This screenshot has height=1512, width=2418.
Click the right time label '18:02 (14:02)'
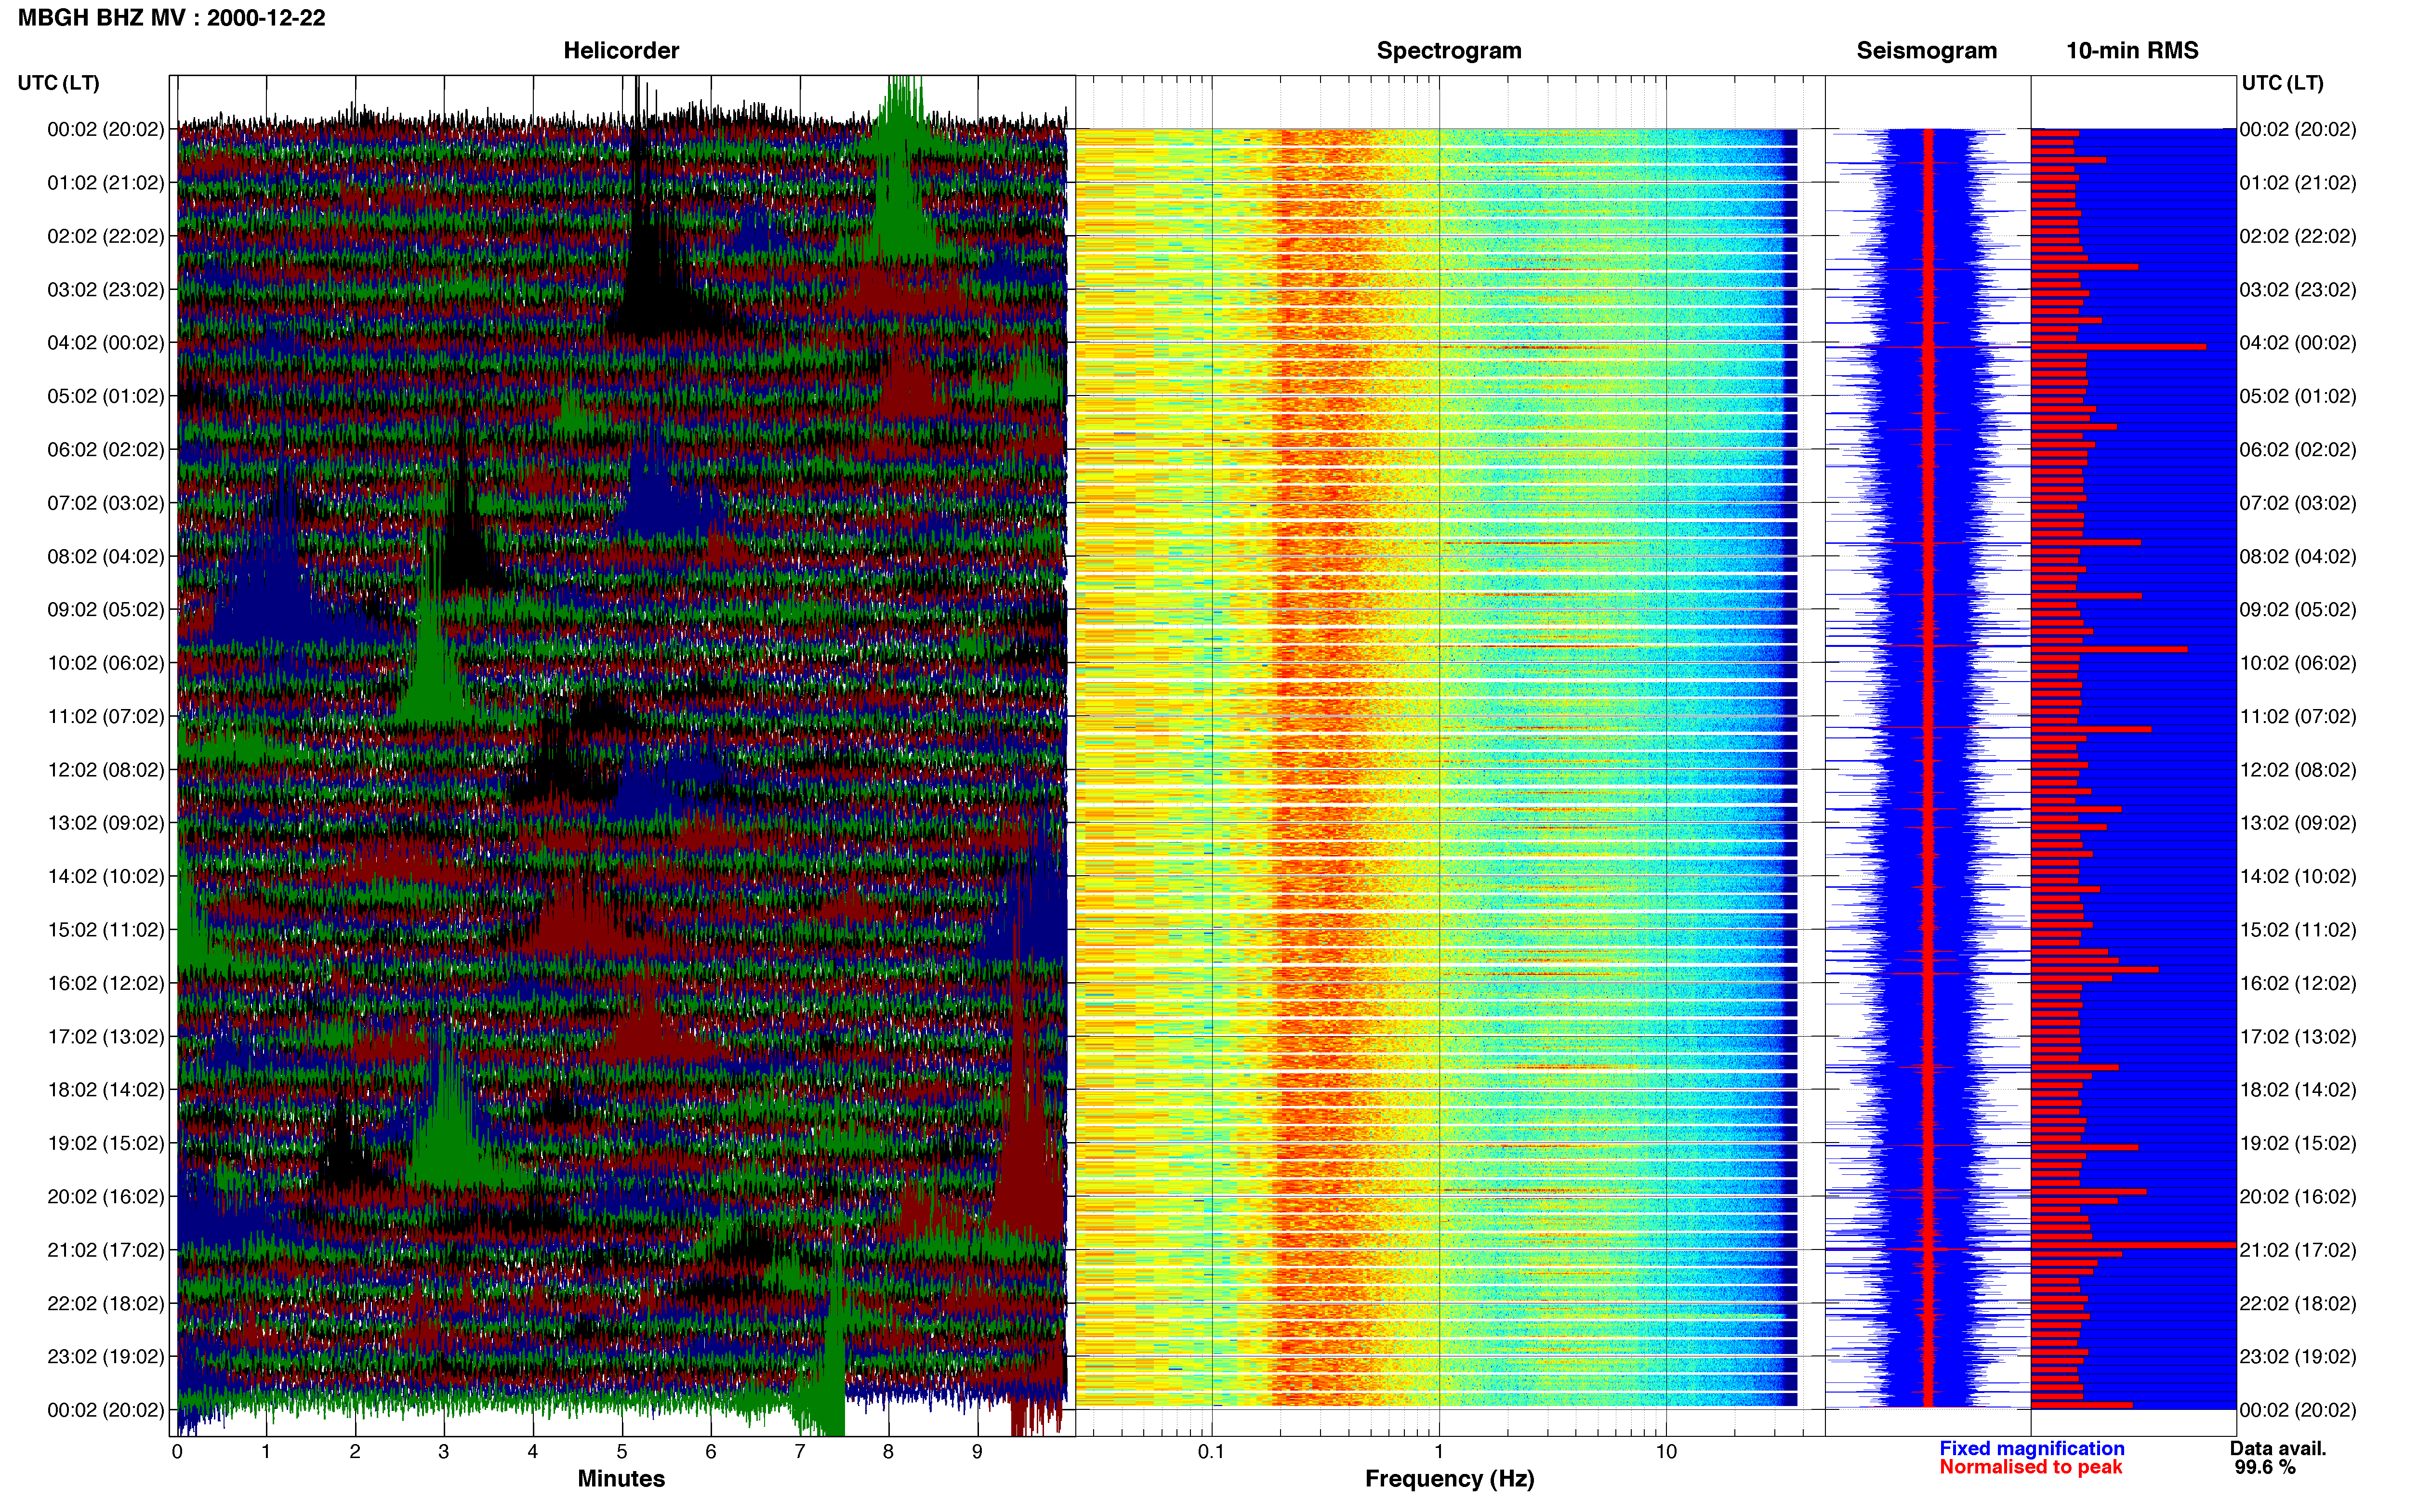coord(2298,1090)
